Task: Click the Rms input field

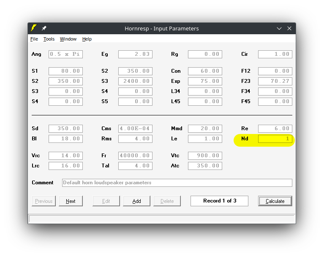Action: pyautogui.click(x=135, y=139)
